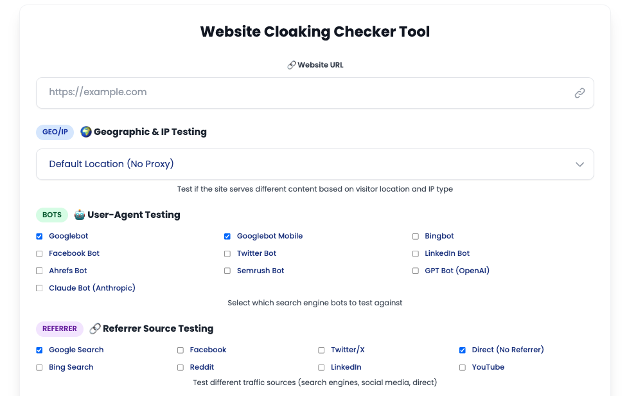Focus the Website URL input field

(x=308, y=93)
